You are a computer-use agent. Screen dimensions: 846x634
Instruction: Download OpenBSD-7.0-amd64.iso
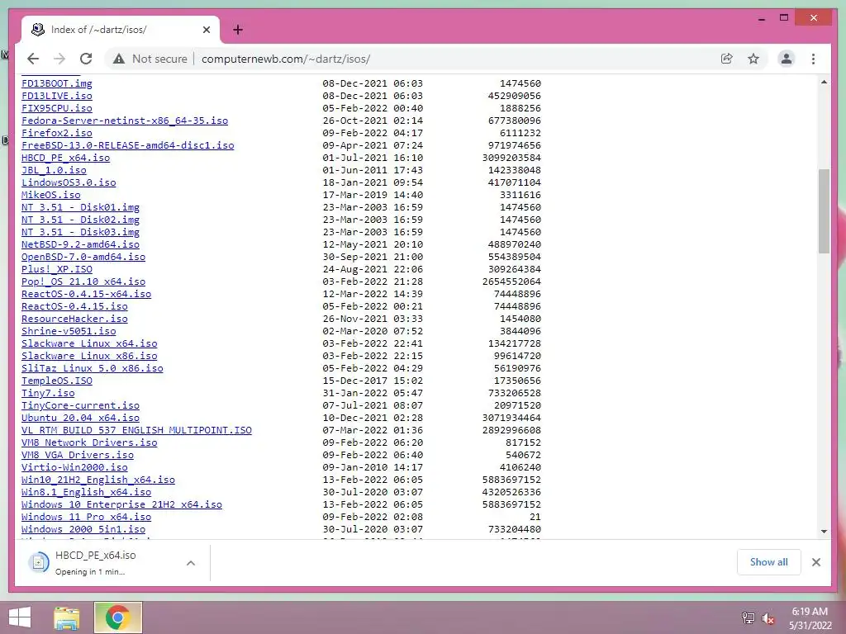tap(83, 258)
